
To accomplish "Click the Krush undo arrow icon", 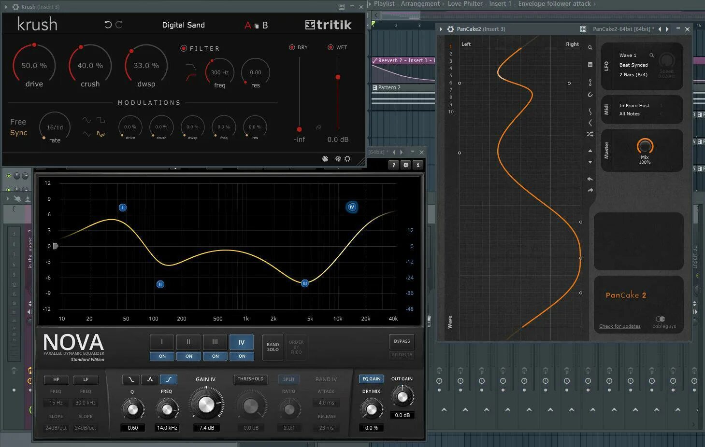I will coord(108,25).
